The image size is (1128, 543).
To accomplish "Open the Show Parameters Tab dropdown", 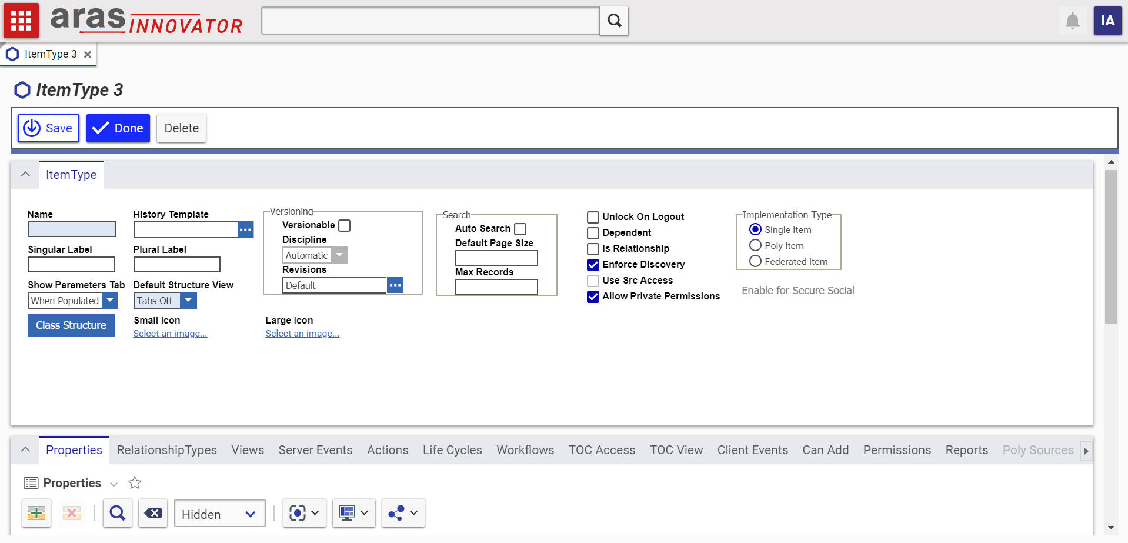I will pyautogui.click(x=110, y=301).
